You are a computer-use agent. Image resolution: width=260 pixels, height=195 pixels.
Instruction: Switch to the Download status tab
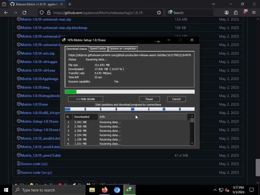click(77, 49)
